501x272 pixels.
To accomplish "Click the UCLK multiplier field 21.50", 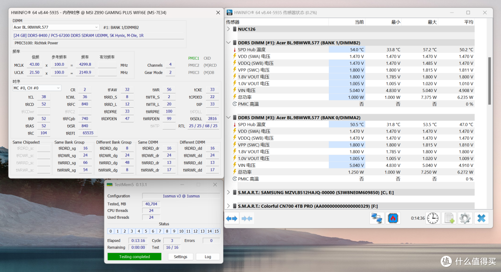I will 34,72.
